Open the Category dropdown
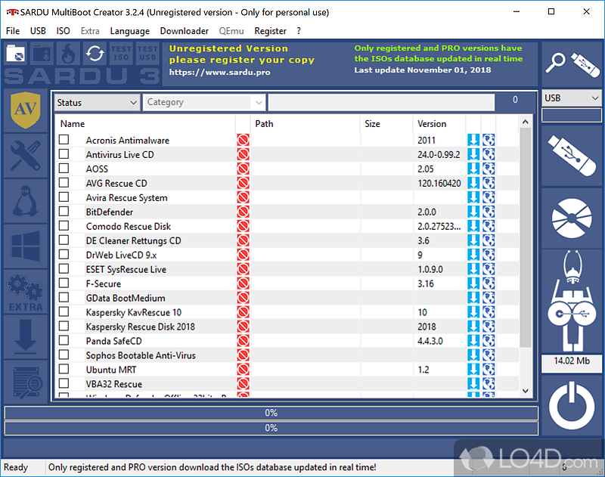The width and height of the screenshot is (605, 477). (x=204, y=102)
